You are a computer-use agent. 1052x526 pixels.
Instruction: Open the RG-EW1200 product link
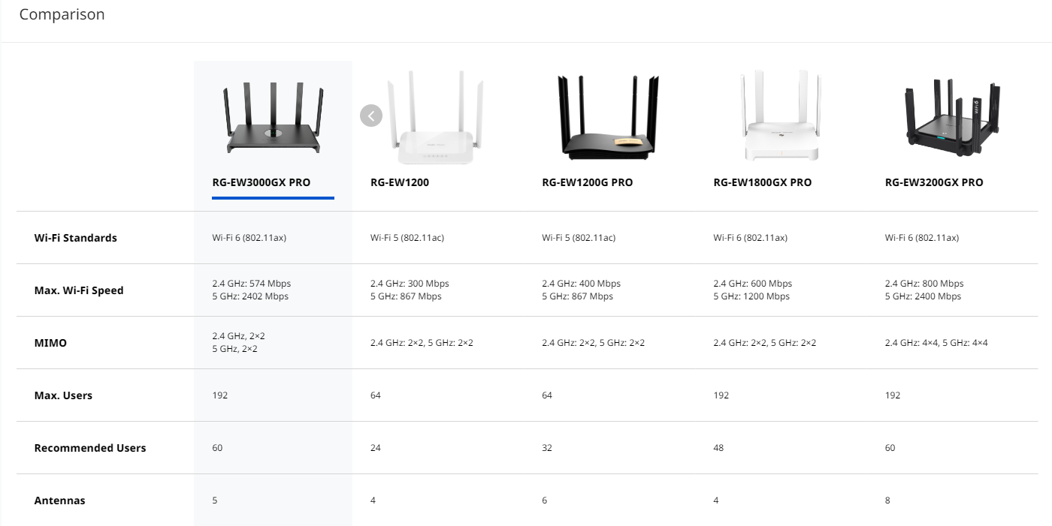400,182
